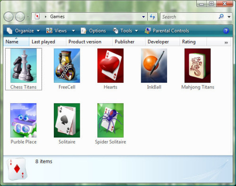The width and height of the screenshot is (236, 186).
Task: Select the Spider Solitaire game icon
Action: tap(110, 120)
